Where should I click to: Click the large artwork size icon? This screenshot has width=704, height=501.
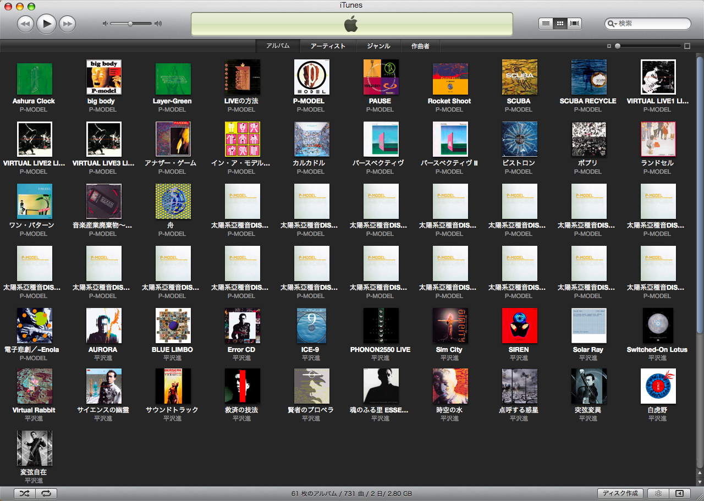coord(687,46)
